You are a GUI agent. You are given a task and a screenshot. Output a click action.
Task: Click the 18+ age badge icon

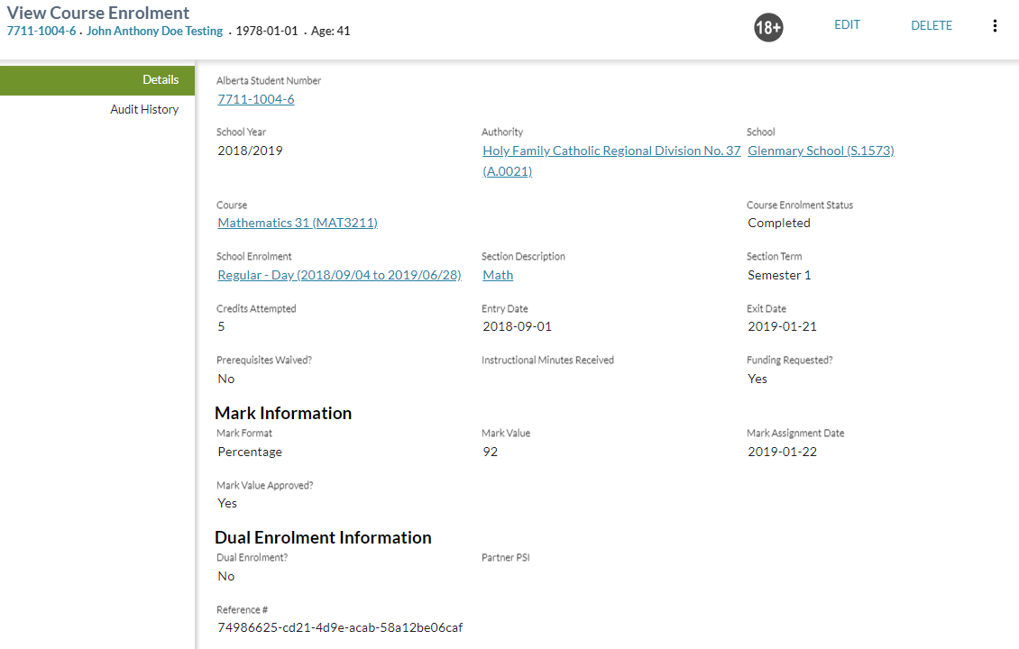pos(768,28)
